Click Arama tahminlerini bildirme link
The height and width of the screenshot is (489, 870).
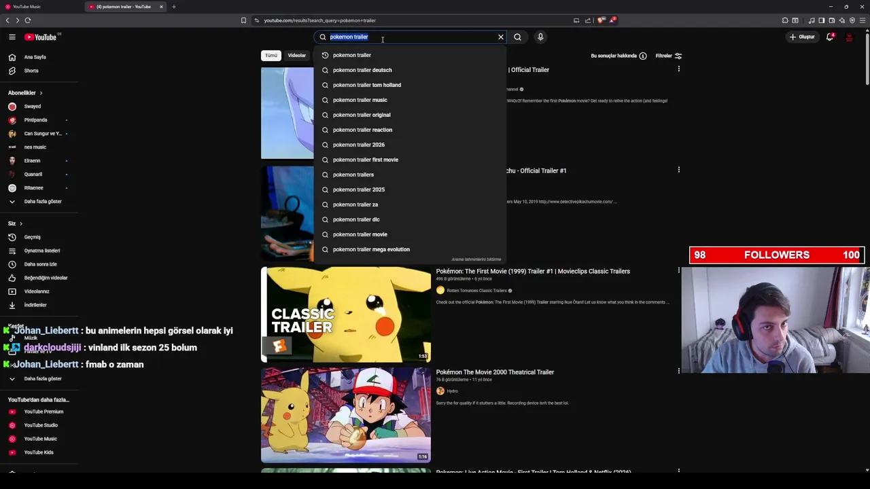(x=476, y=259)
